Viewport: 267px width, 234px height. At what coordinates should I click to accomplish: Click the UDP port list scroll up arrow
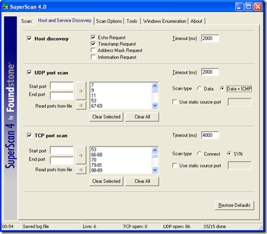click(x=155, y=86)
